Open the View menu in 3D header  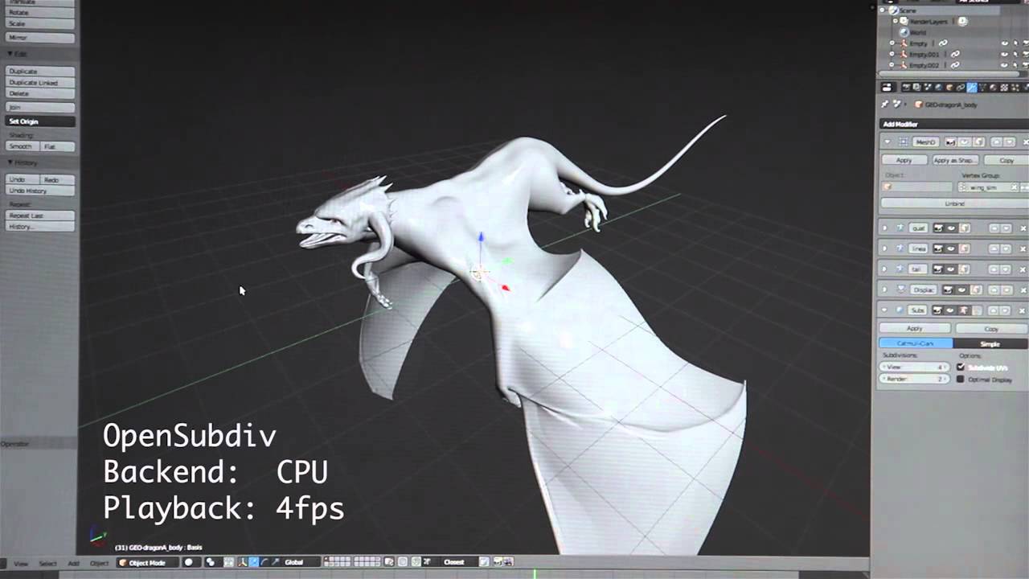(x=21, y=564)
